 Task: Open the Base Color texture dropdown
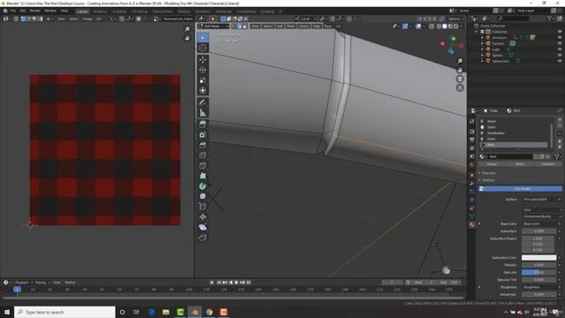click(x=541, y=223)
